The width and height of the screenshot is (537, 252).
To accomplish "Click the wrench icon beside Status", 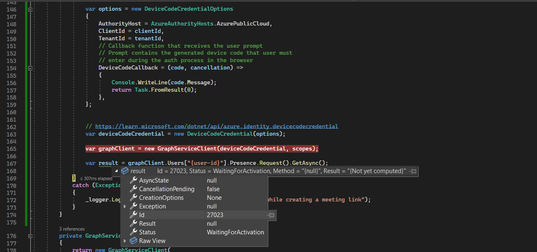I will [x=133, y=232].
